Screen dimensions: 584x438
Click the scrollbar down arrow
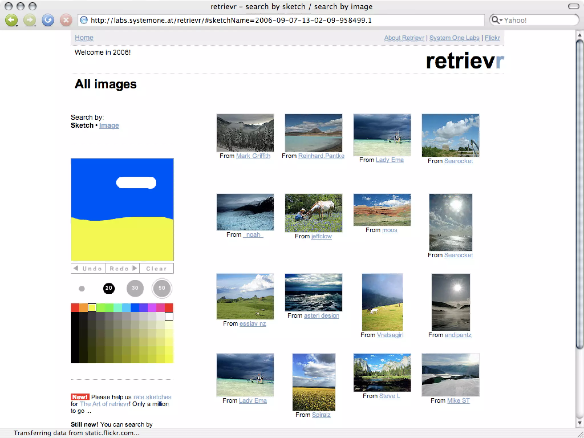click(579, 423)
